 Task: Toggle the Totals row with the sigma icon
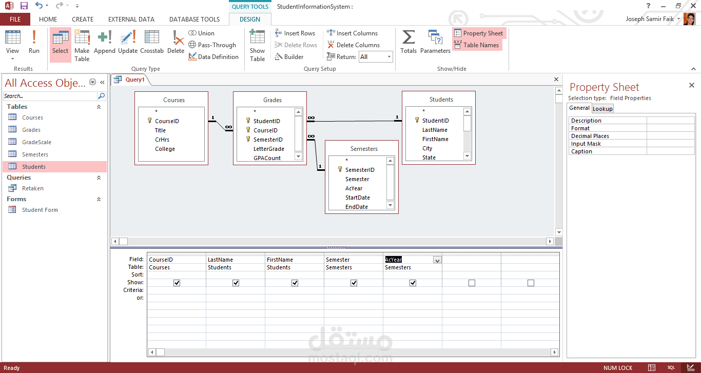point(408,44)
